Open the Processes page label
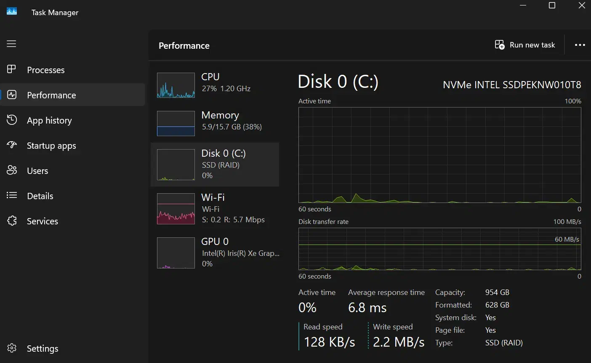 tap(45, 70)
